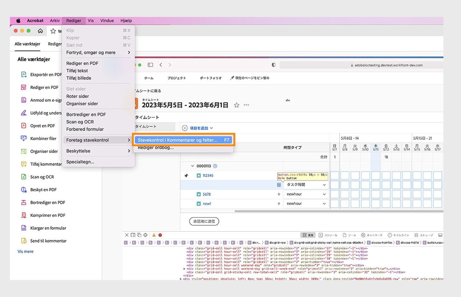Viewport: 461px width, 297px height.
Task: Choose Specialtegn... from the Rediger menu
Action: [80, 162]
